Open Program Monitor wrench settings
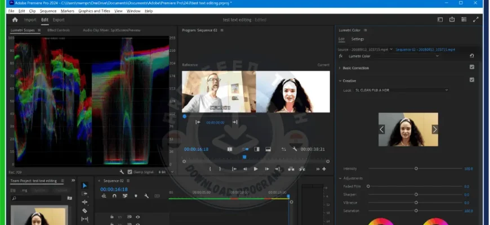This screenshot has width=490, height=225. (295, 150)
